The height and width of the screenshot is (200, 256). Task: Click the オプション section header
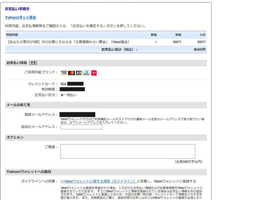[x=15, y=137]
